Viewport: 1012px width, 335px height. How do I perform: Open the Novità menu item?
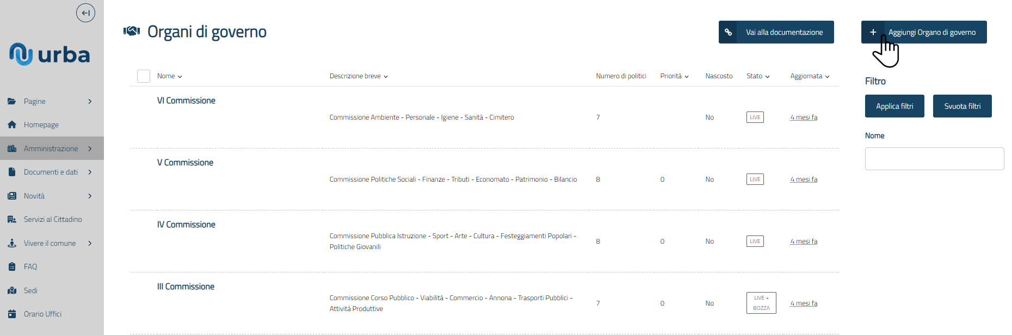[34, 196]
